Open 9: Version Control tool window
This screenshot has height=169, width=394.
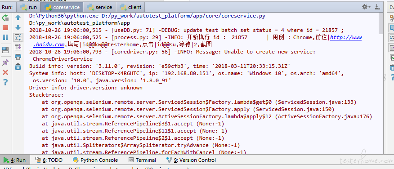(x=191, y=160)
